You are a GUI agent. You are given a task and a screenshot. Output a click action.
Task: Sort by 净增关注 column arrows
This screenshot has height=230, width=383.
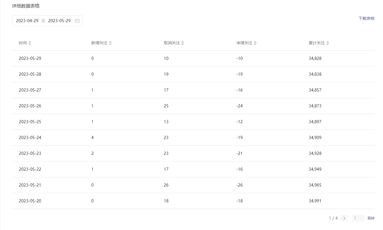(x=255, y=43)
